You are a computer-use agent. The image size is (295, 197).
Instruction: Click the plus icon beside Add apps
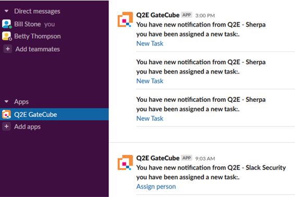7,126
